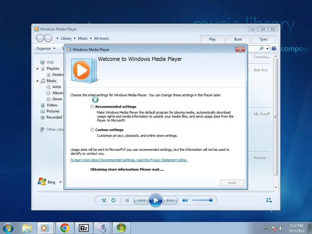Click the Other Libraries icon
The width and height of the screenshot is (312, 234).
(x=42, y=129)
